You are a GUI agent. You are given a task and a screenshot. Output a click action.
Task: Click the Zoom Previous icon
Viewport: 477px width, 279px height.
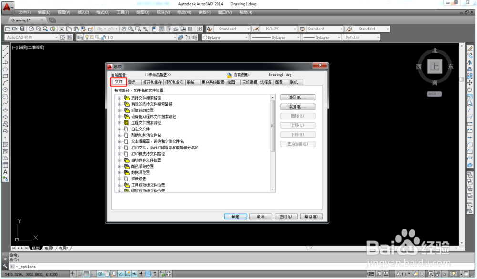pyautogui.click(x=145, y=29)
